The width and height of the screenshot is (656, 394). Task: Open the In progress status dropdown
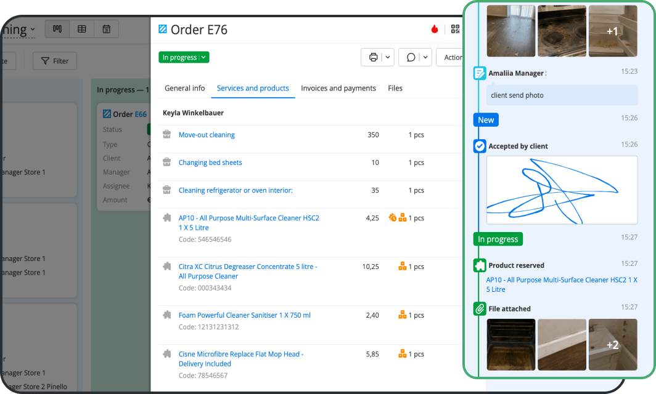click(x=184, y=57)
